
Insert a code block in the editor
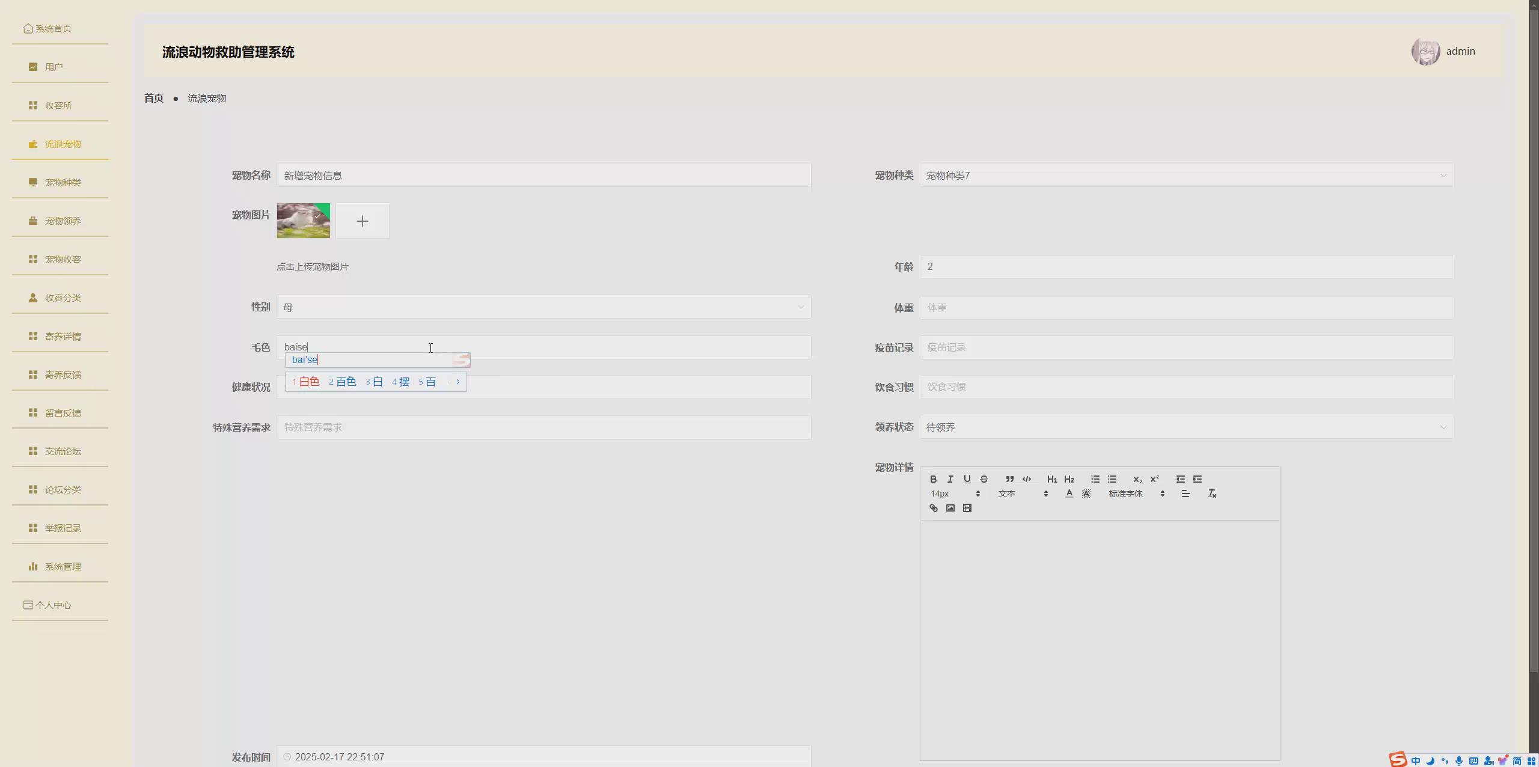click(x=1027, y=479)
